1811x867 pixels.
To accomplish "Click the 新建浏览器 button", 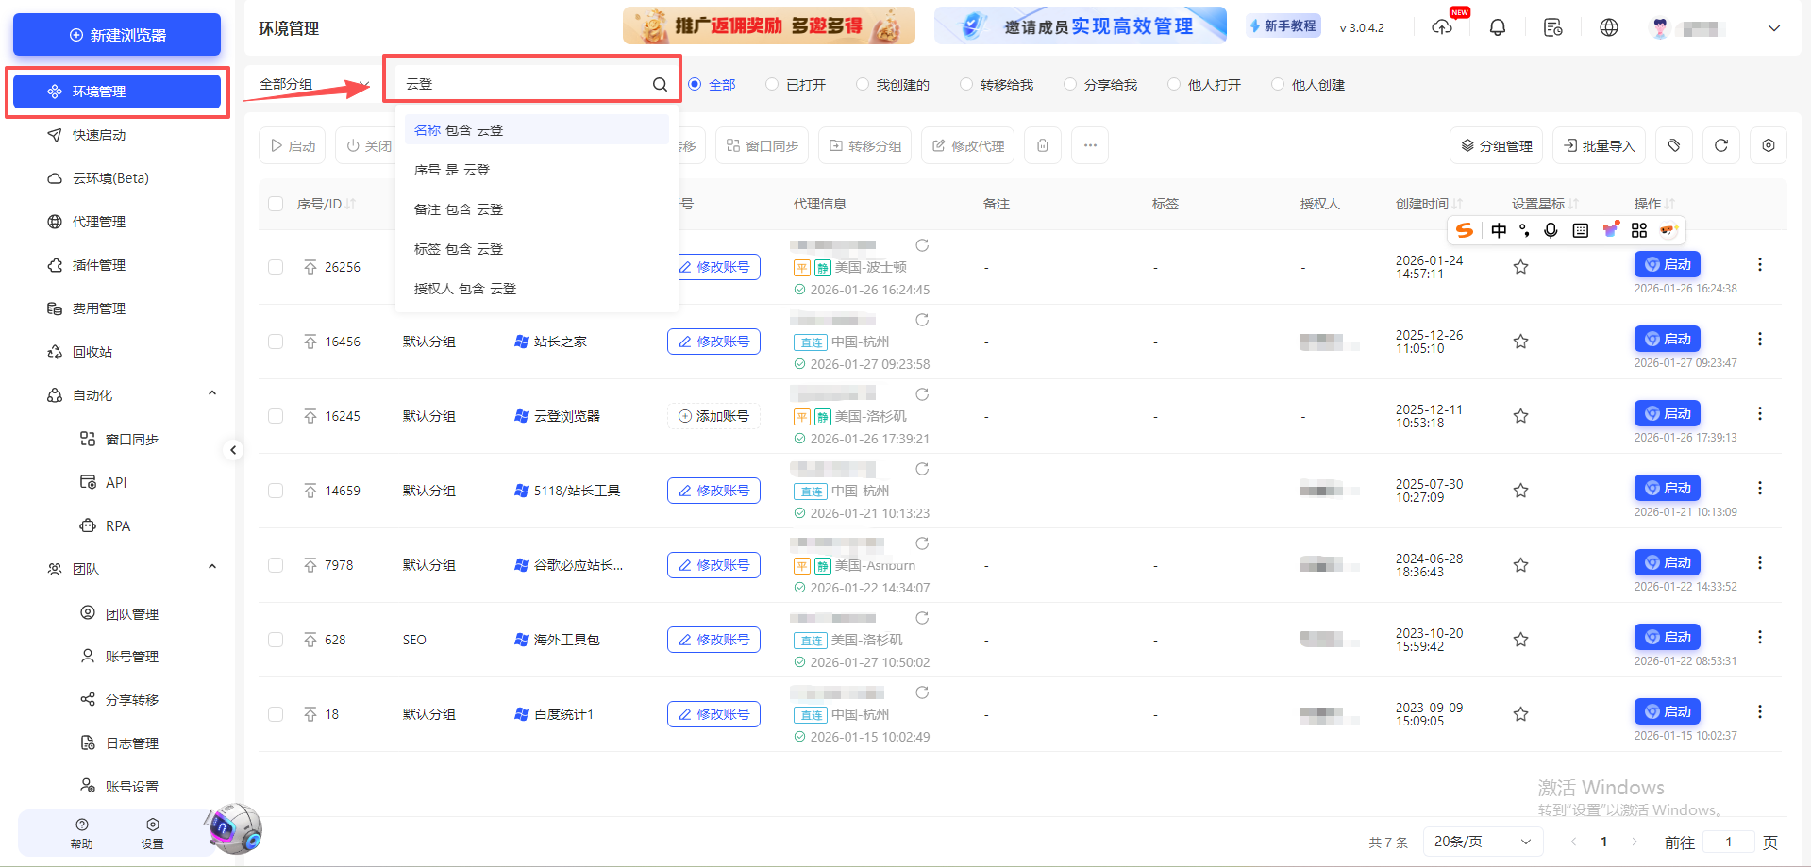I will 116,34.
